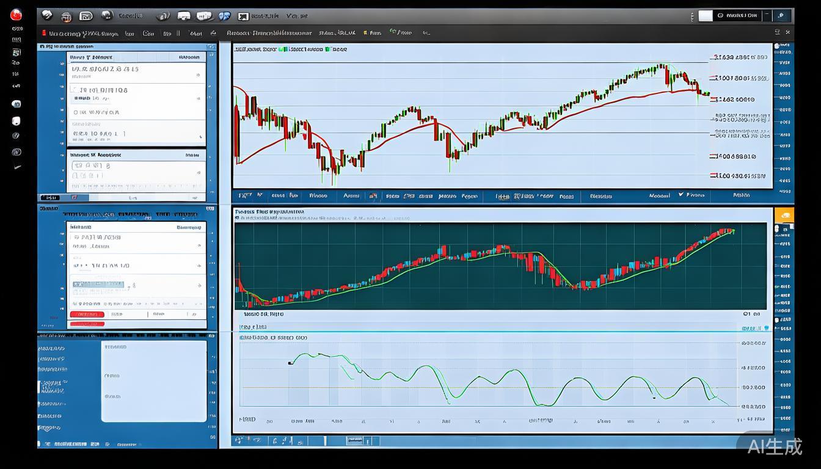821x469 pixels.
Task: Click the top-right search input field
Action: (738, 16)
